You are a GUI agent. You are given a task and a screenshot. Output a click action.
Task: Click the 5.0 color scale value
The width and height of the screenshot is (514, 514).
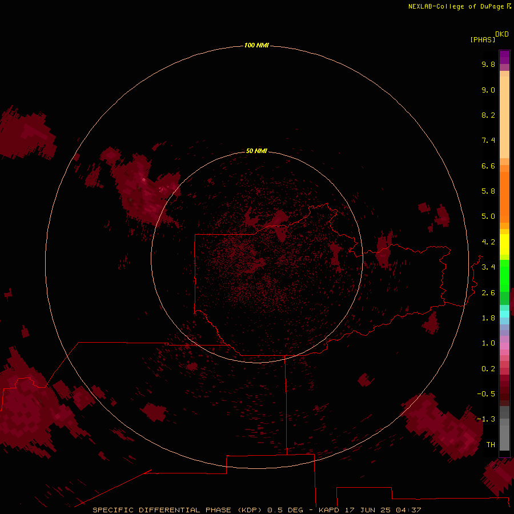[x=488, y=216]
